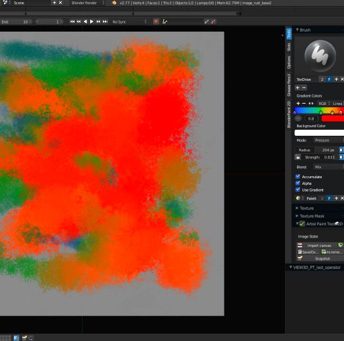Click the current frame field showing 1
This screenshot has height=341, width=344.
point(49,22)
